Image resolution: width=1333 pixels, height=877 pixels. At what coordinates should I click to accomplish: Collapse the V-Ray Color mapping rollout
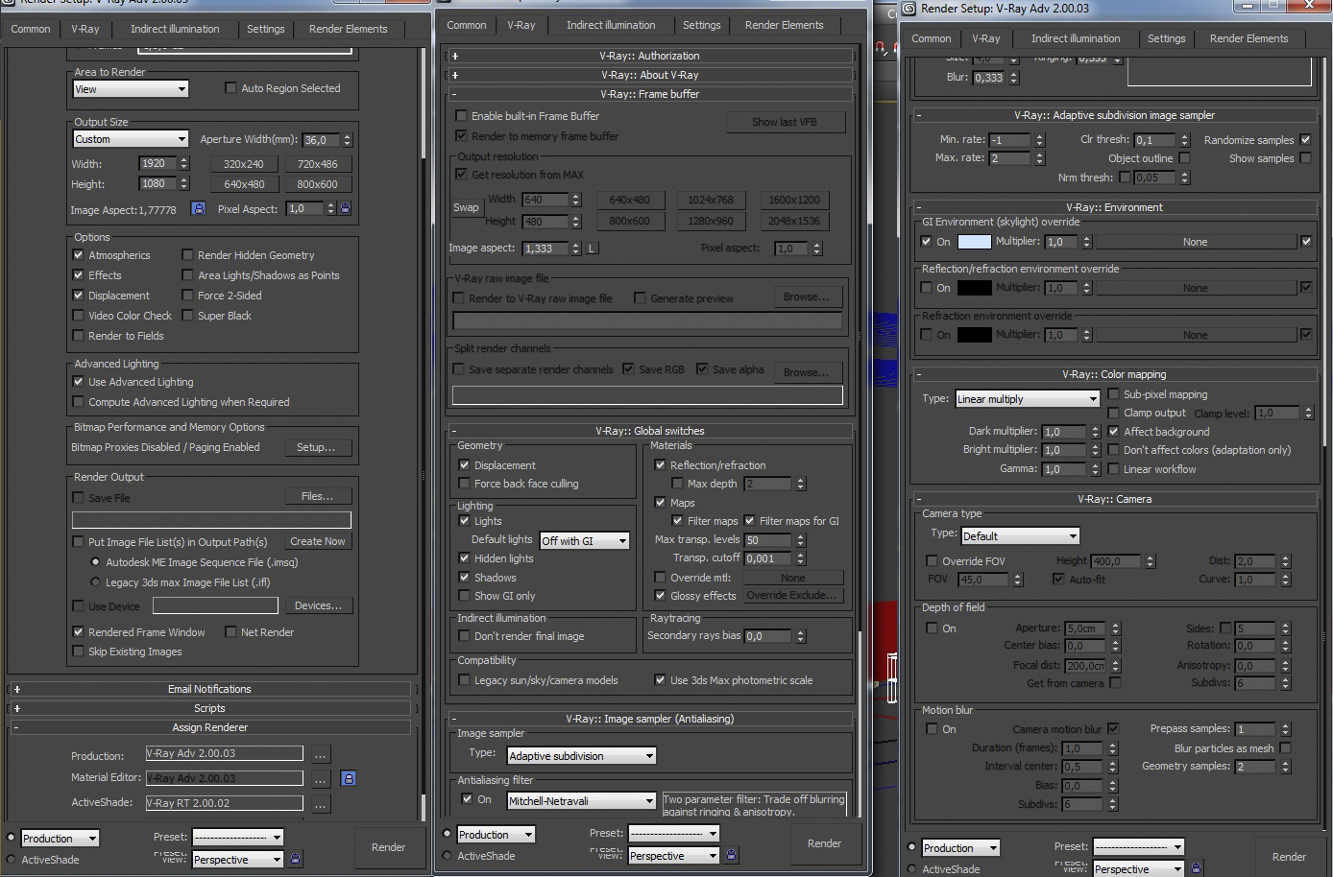coord(1114,374)
